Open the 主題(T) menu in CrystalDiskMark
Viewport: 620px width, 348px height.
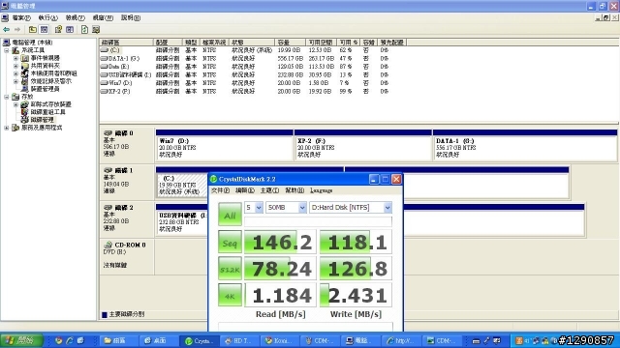tap(269, 190)
